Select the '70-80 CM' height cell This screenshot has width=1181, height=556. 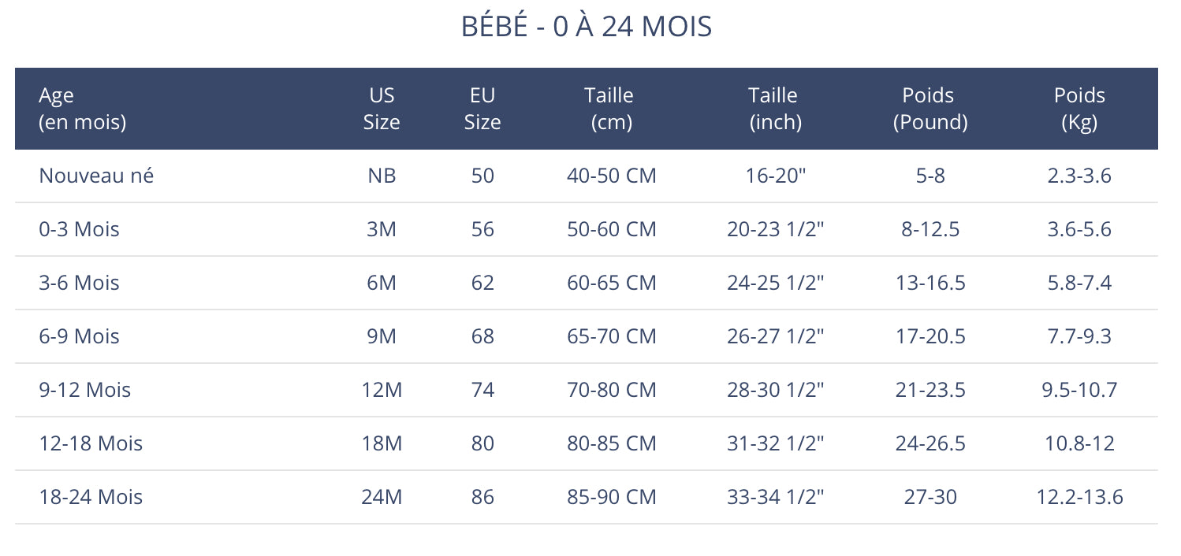tap(612, 390)
